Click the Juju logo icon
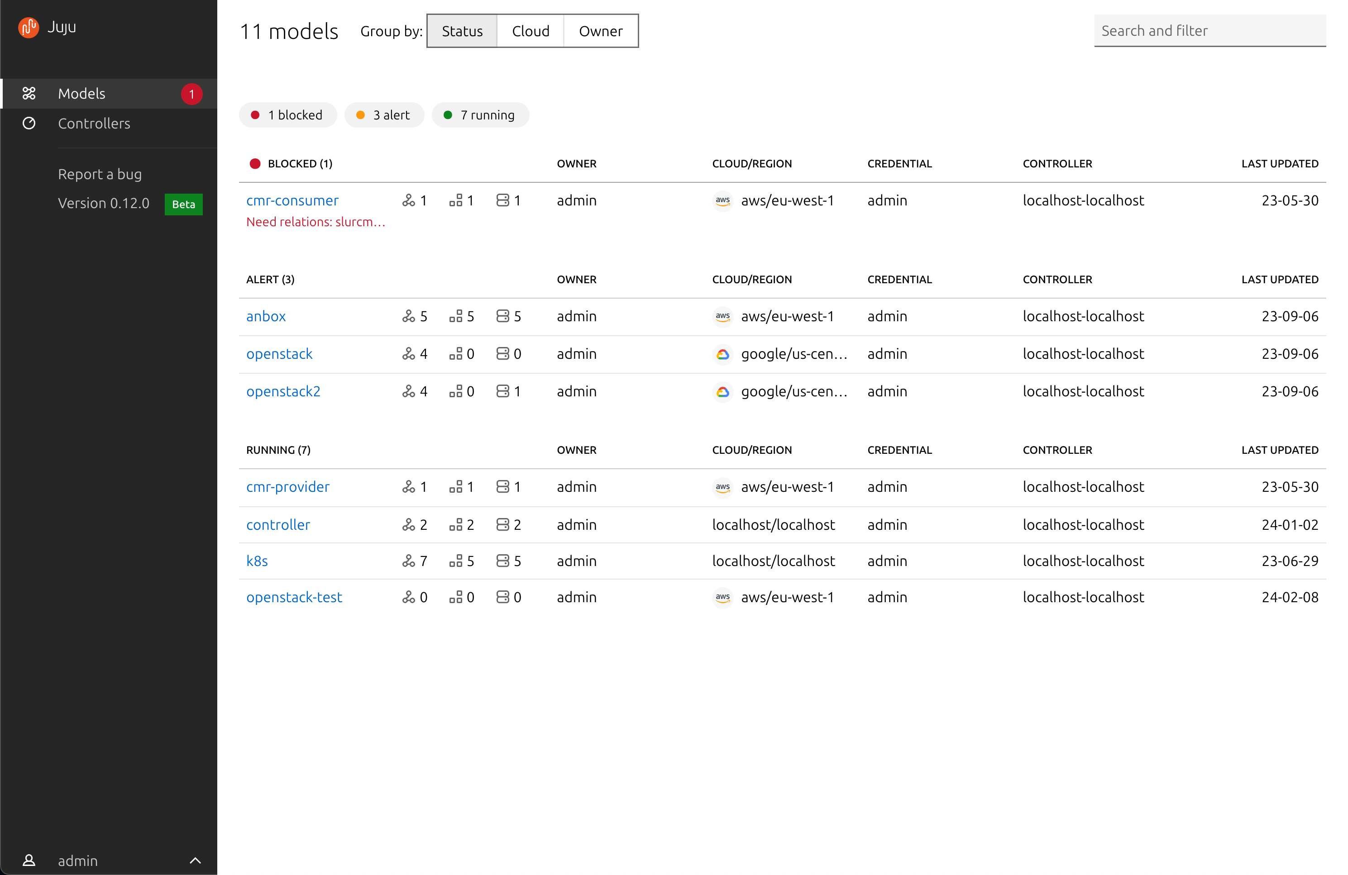 [x=29, y=27]
